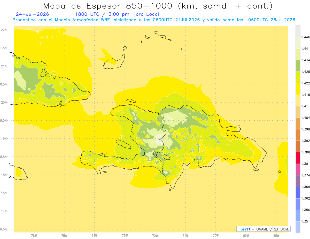The height and width of the screenshot is (239, 310).
Task: Pick the pink colorbar segment between 1.374 and 1.38
Action: 298,169
